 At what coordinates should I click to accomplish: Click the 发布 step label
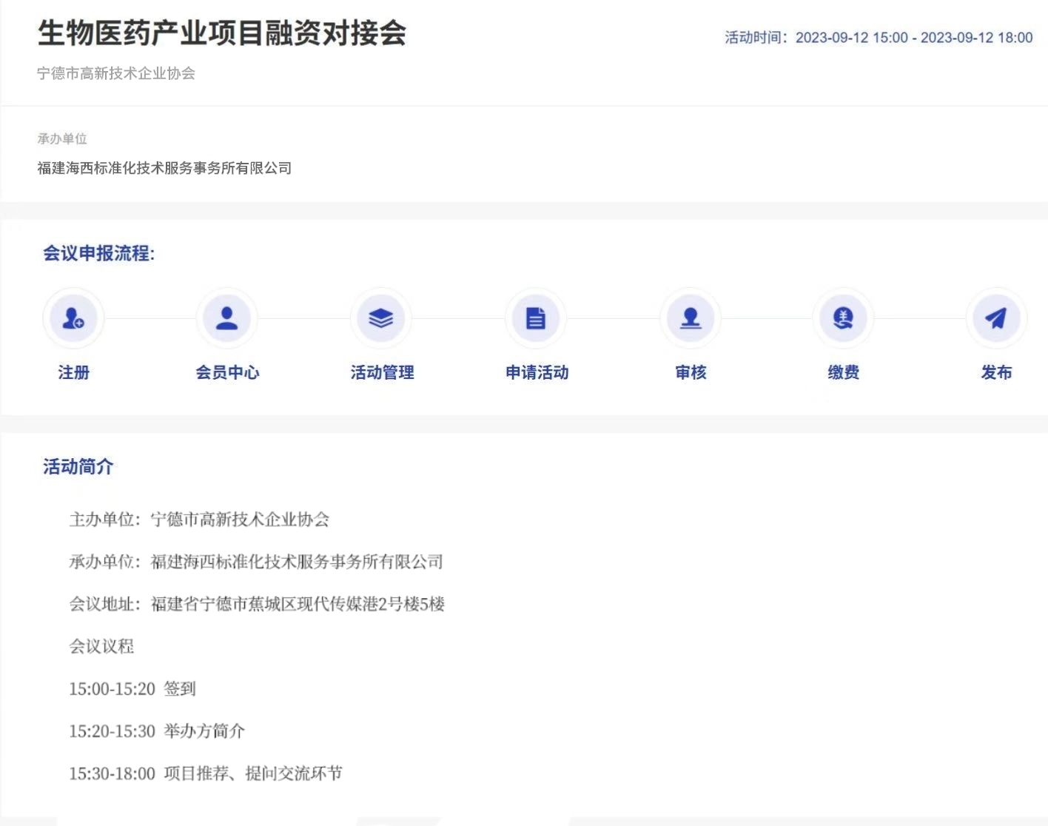(996, 372)
